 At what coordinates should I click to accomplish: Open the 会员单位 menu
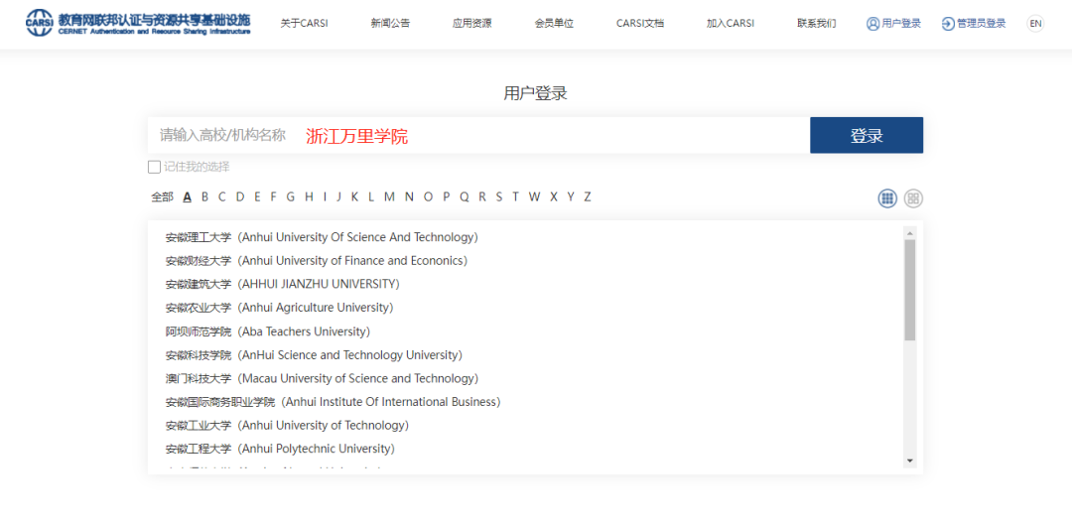click(554, 23)
